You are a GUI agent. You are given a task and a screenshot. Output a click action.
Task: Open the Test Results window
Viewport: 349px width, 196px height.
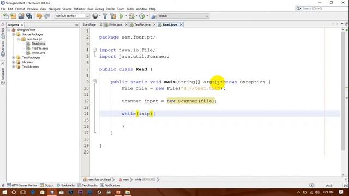[87, 185]
